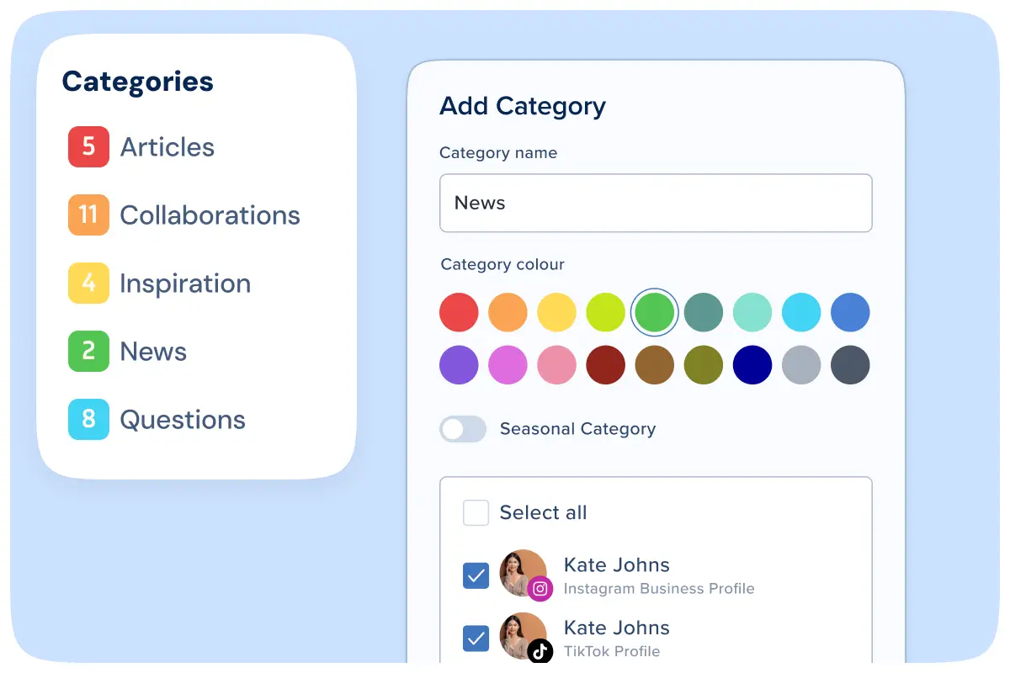
Task: Uncheck Kate Johns TikTok Profile checkbox
Action: [x=476, y=639]
